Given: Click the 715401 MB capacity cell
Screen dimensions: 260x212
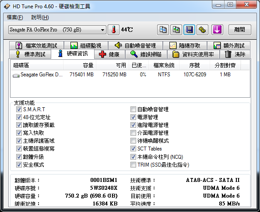Looking at the screenshot, I should click(81, 75).
